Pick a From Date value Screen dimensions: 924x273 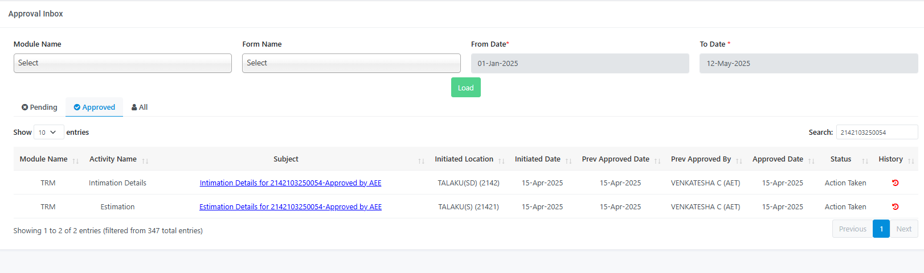(x=580, y=63)
